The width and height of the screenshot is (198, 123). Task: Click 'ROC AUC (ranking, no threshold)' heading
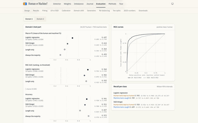point(38,65)
